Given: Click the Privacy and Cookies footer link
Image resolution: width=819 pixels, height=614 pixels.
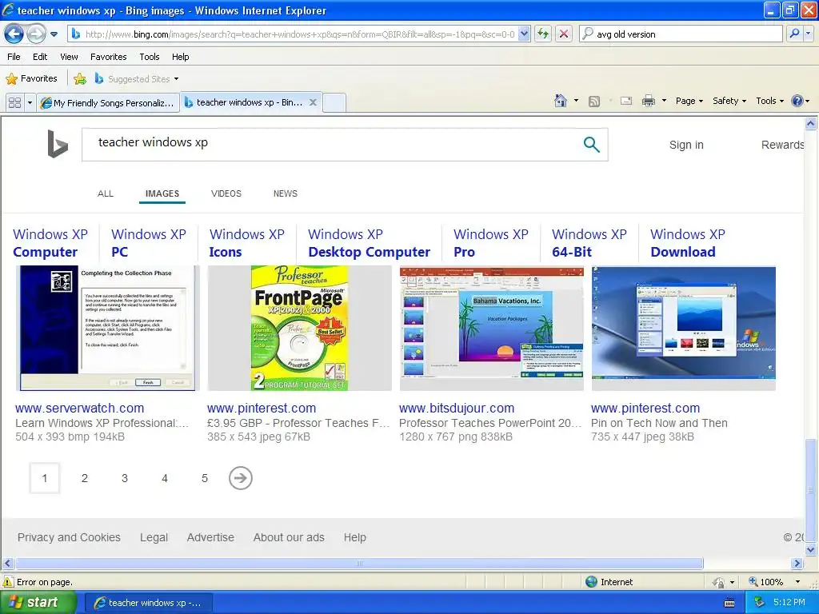Looking at the screenshot, I should 69,537.
